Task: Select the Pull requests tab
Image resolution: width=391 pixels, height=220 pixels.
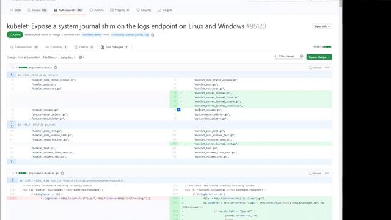Action: (68, 10)
